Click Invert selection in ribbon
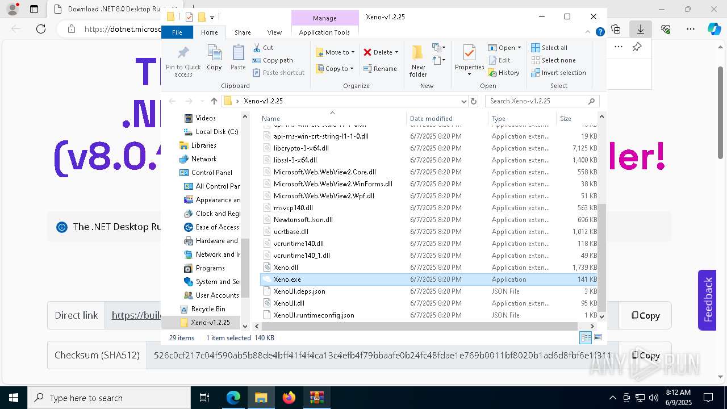Image resolution: width=727 pixels, height=409 pixels. [x=558, y=73]
